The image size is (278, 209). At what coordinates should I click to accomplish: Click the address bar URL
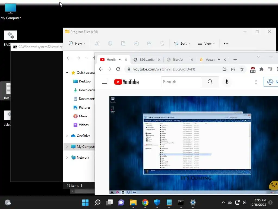[x=164, y=69]
